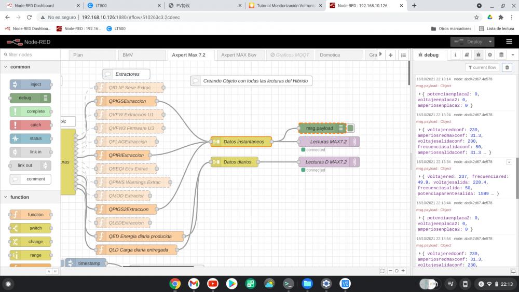The image size is (519, 292).
Task: Toggle the msg.payload debug node button
Action: click(x=350, y=128)
